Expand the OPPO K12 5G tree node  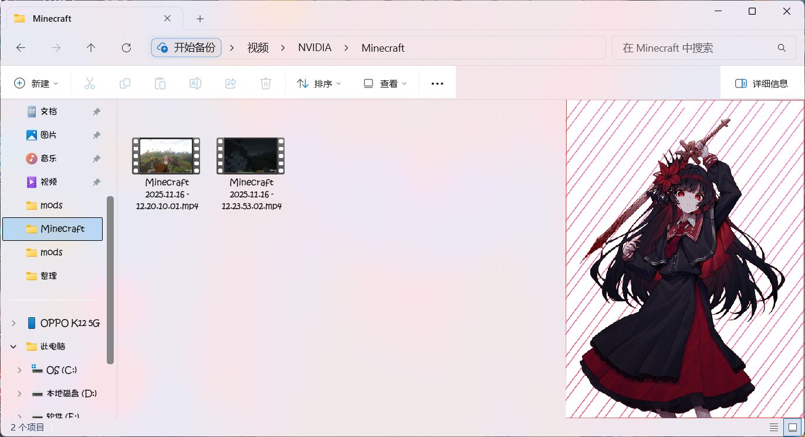pyautogui.click(x=13, y=323)
